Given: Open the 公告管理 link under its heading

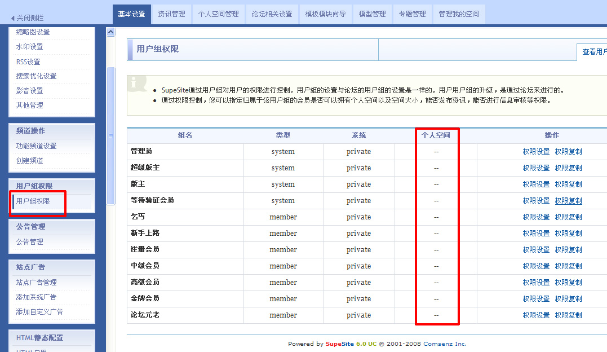Looking at the screenshot, I should point(29,242).
